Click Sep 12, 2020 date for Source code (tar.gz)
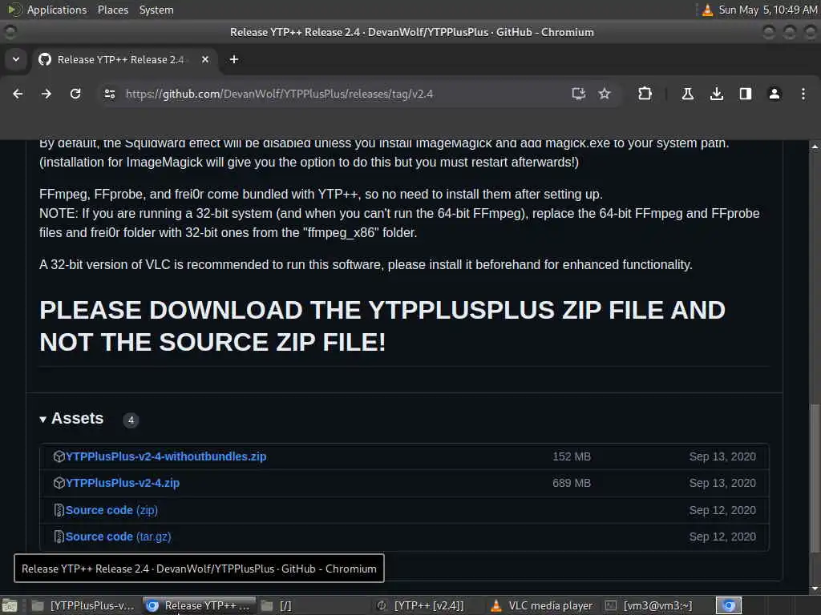 (x=722, y=537)
